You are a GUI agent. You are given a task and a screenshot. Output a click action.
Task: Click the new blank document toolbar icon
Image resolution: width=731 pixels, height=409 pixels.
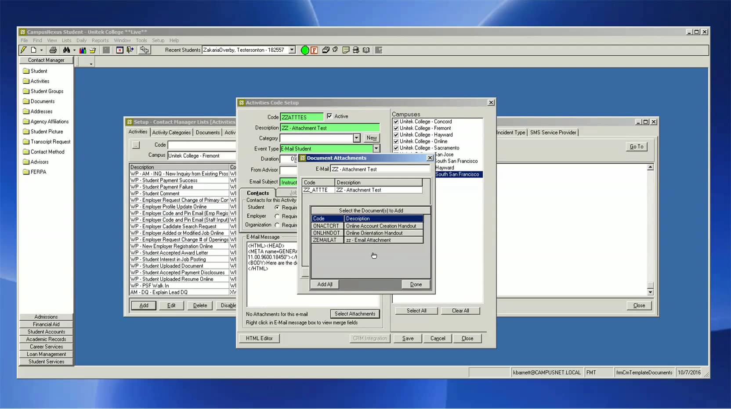click(x=33, y=50)
